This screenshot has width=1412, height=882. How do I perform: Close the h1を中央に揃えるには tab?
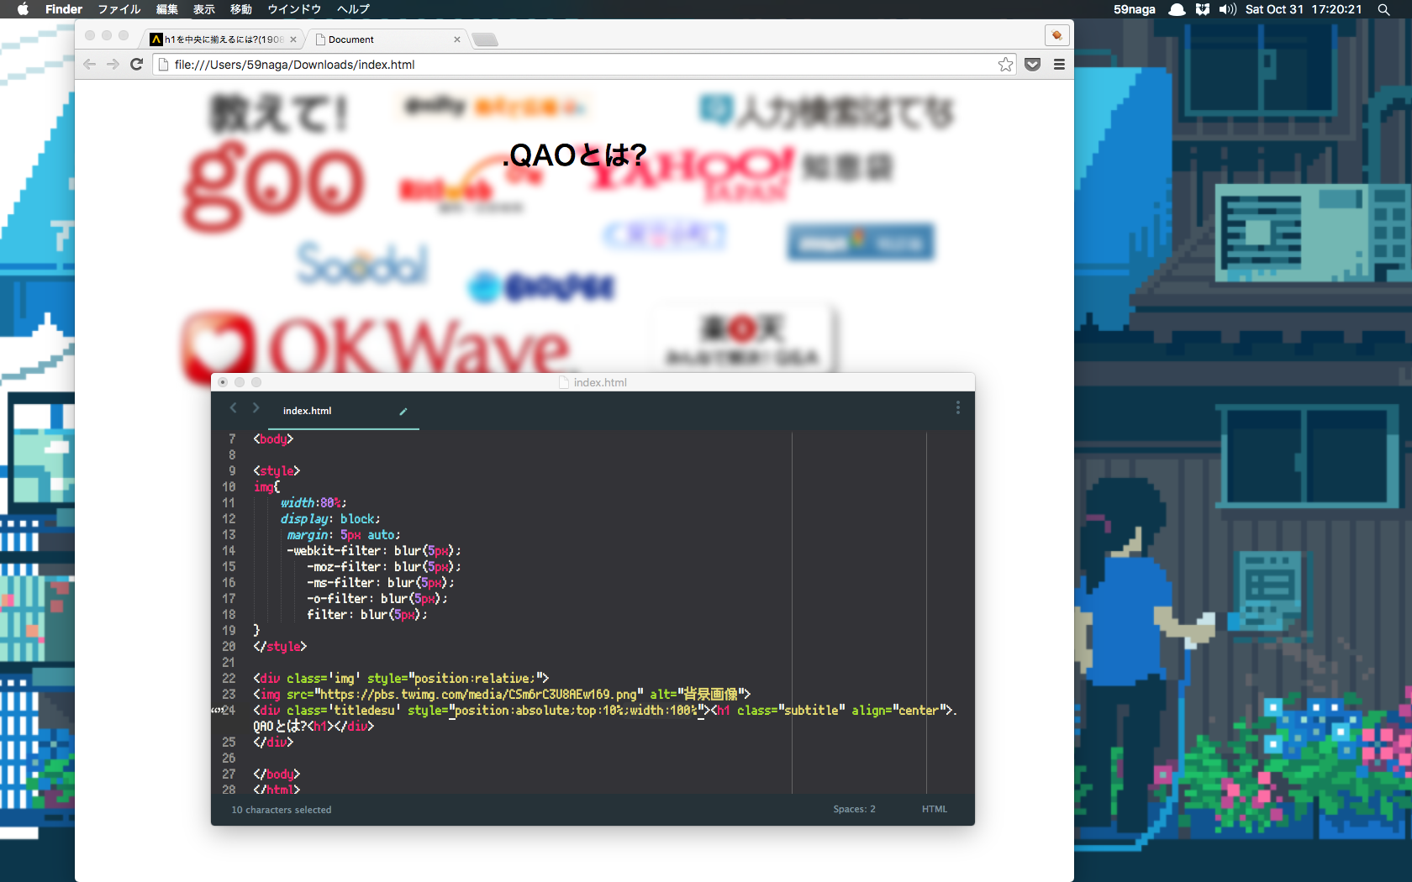[x=293, y=39]
